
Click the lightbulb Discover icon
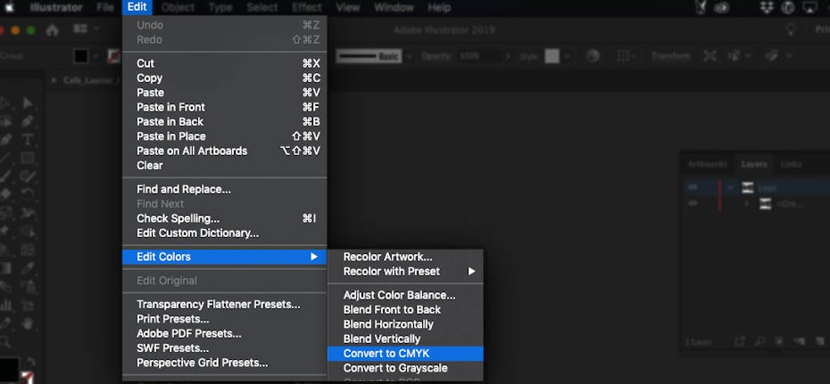coord(791,29)
